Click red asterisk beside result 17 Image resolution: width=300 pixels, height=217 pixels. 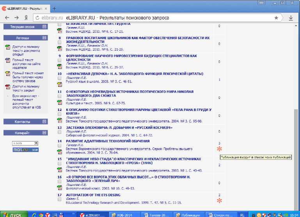pos(219,200)
